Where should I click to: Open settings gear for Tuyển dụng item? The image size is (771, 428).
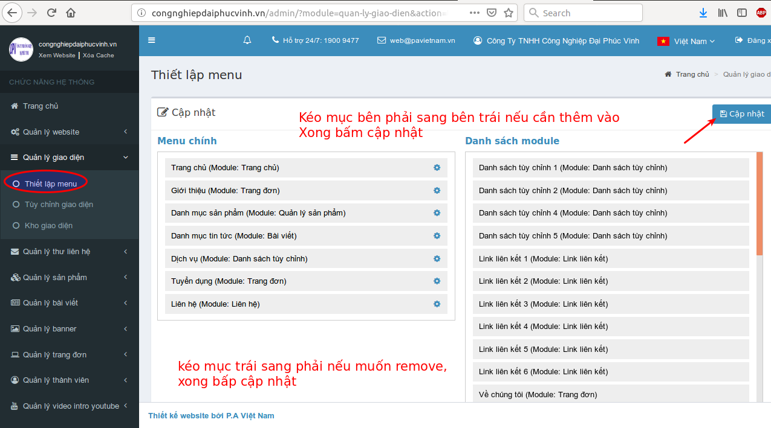(437, 281)
